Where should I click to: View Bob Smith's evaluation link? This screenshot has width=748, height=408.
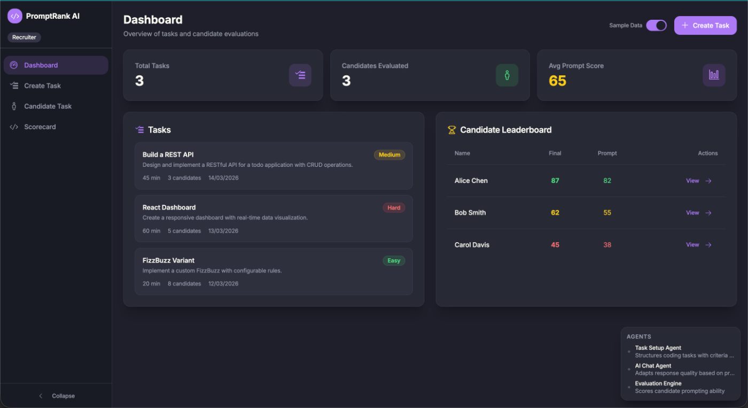coord(692,213)
